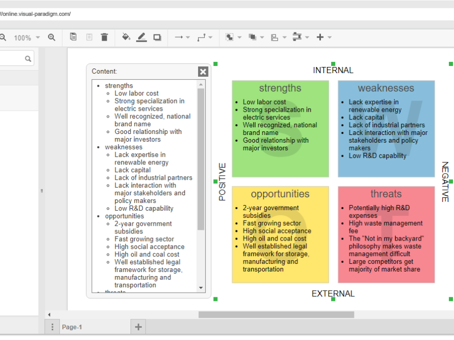Add a new page with the plus button

[x=138, y=327]
